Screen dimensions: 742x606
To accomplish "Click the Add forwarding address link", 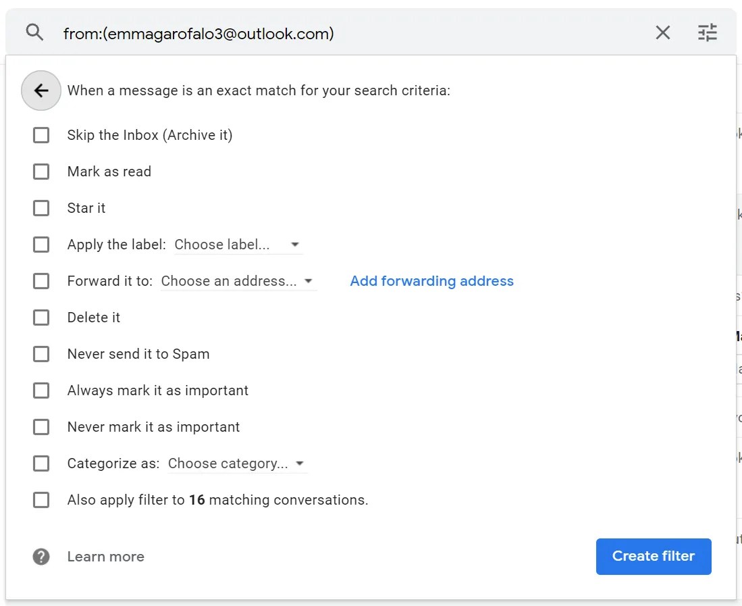I will (x=431, y=280).
